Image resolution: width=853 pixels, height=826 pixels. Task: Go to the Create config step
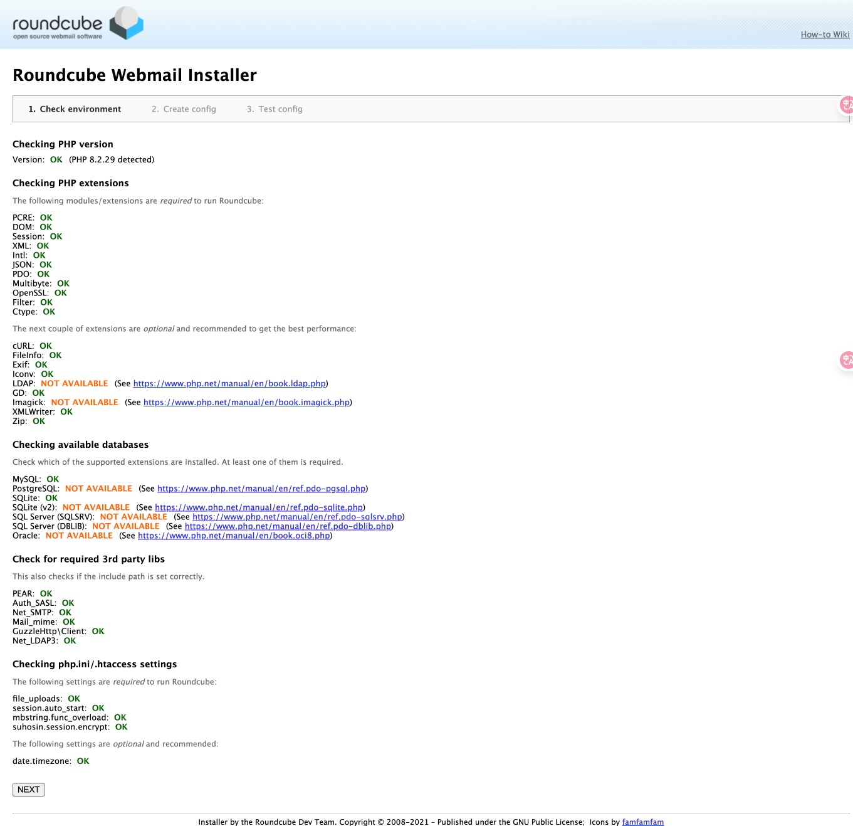pos(184,109)
